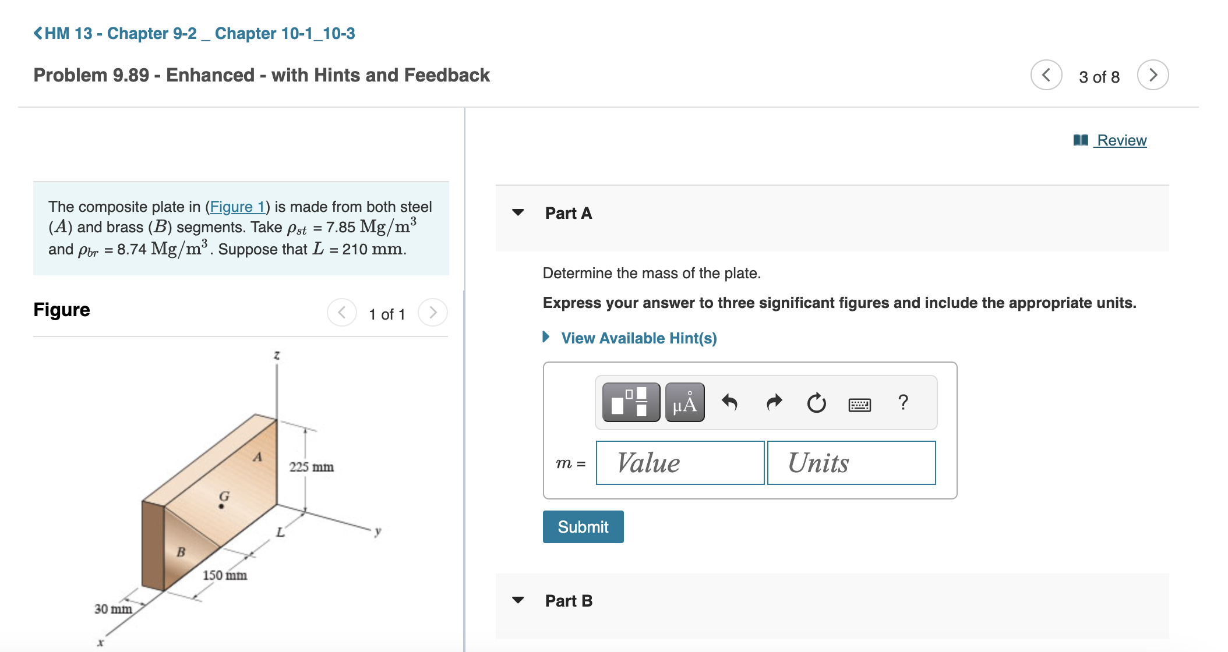Screen dimensions: 1228x652
Task: Go to previous problem with left chevron
Action: click(x=1046, y=75)
